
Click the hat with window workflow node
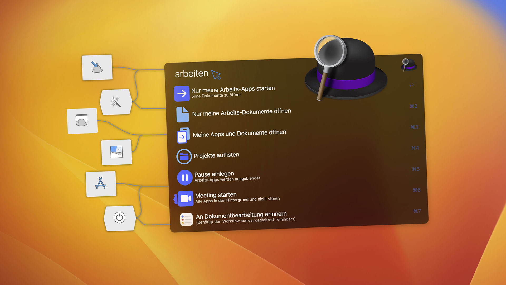(82, 121)
